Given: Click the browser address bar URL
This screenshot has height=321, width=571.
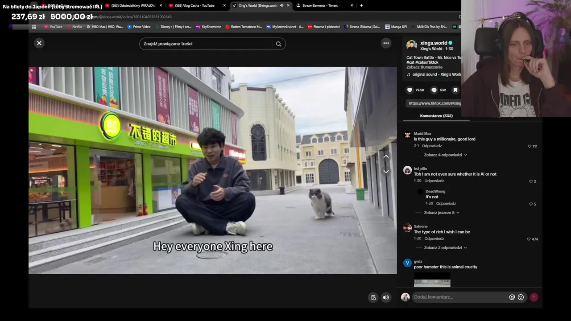Looking at the screenshot, I should pos(127,17).
